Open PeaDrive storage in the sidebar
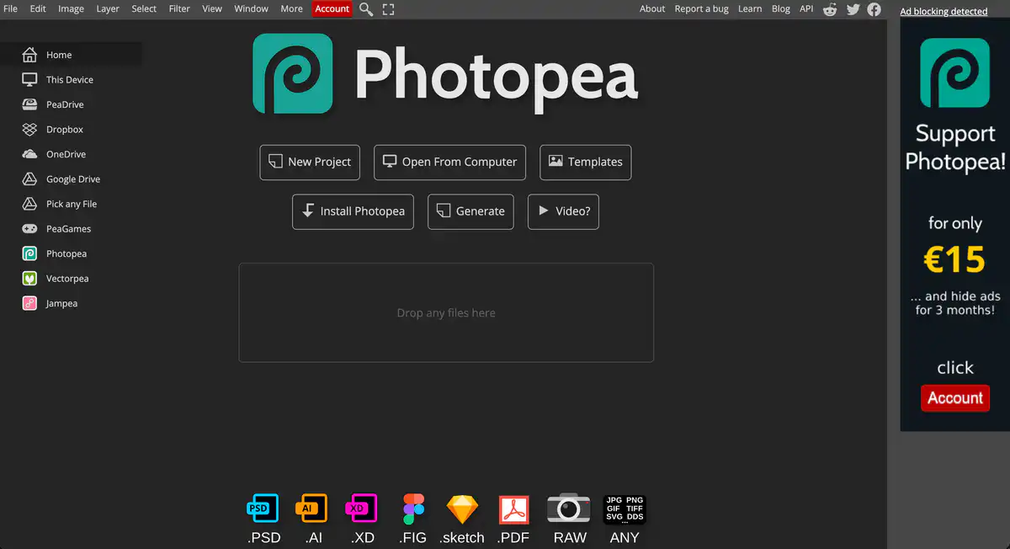1010x549 pixels. pos(71,104)
